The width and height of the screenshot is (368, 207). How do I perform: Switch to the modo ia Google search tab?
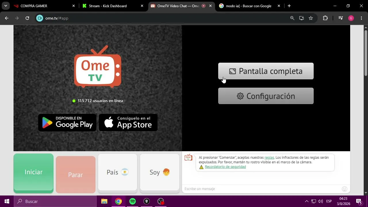(250, 6)
